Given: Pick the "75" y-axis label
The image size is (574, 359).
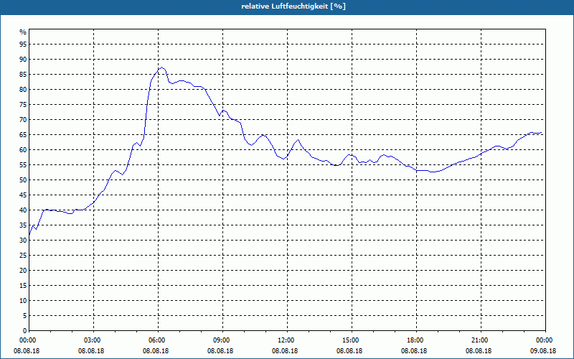Looking at the screenshot, I should (x=23, y=105).
